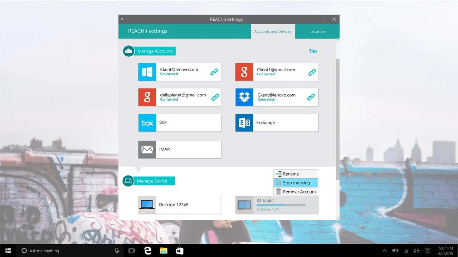The width and height of the screenshot is (458, 257).
Task: Click Connected status under Ckent1@gmail.com
Action: point(266,74)
